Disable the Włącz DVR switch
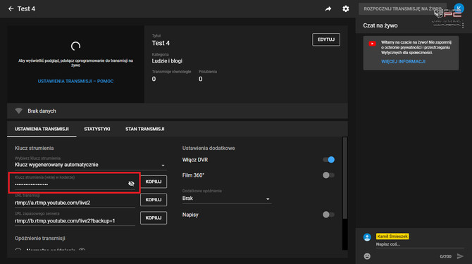Screen dimensions: 472x264 (329, 160)
